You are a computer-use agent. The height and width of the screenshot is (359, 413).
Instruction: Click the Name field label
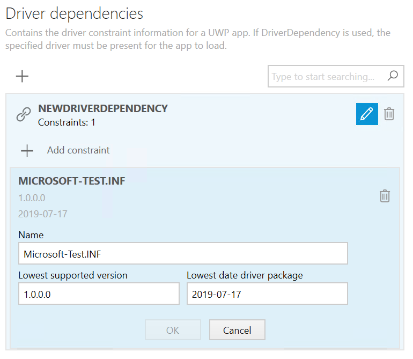click(31, 235)
